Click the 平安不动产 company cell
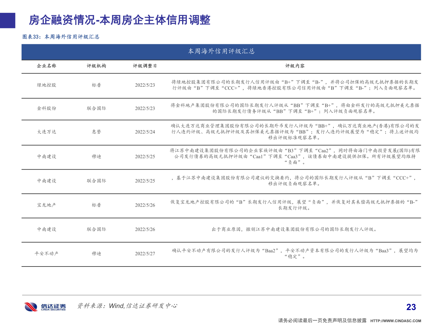Image resolution: width=443 pixels, height=332 pixels. 46,254
